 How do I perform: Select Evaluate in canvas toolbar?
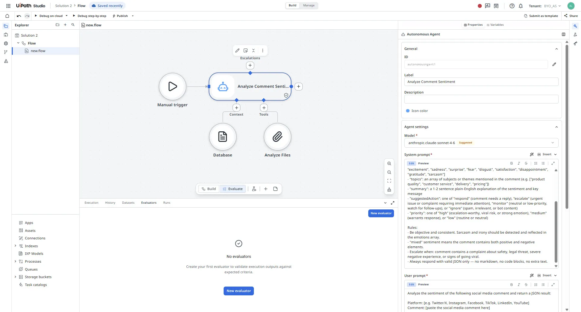(233, 189)
